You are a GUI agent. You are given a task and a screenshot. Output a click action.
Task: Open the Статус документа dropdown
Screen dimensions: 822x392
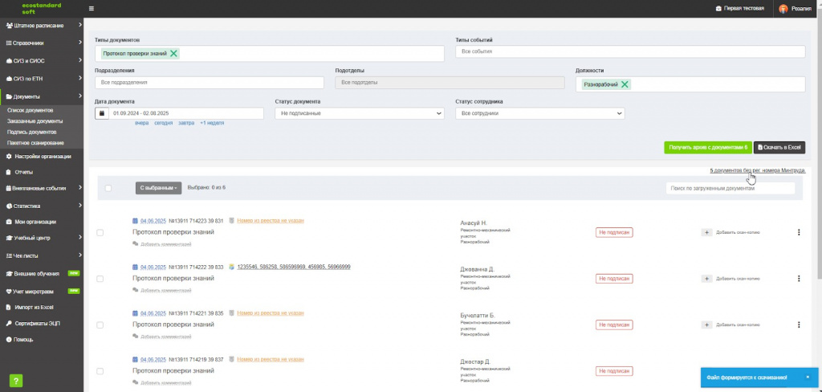(x=360, y=113)
